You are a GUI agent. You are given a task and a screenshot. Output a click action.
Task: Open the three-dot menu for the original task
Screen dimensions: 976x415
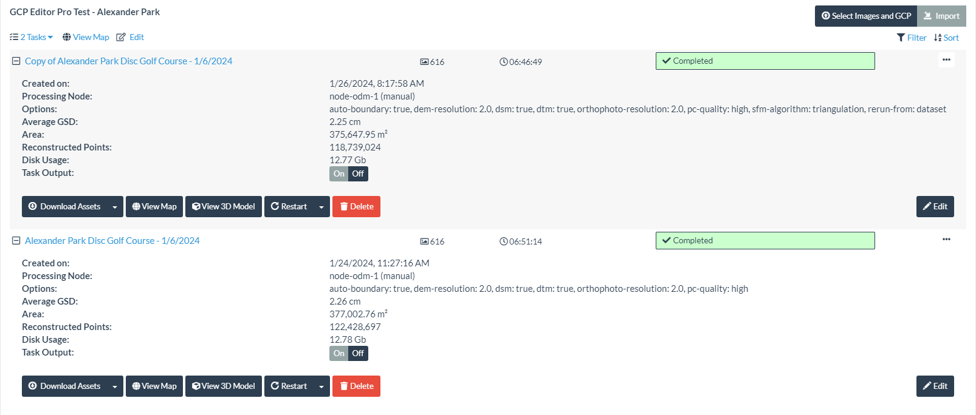click(946, 239)
